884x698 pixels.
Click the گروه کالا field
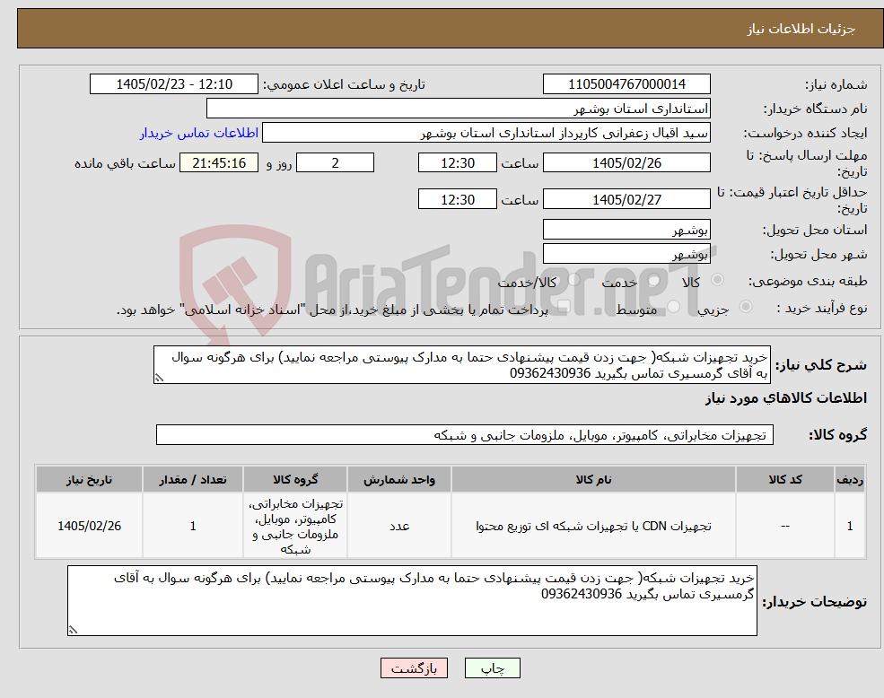(x=465, y=435)
